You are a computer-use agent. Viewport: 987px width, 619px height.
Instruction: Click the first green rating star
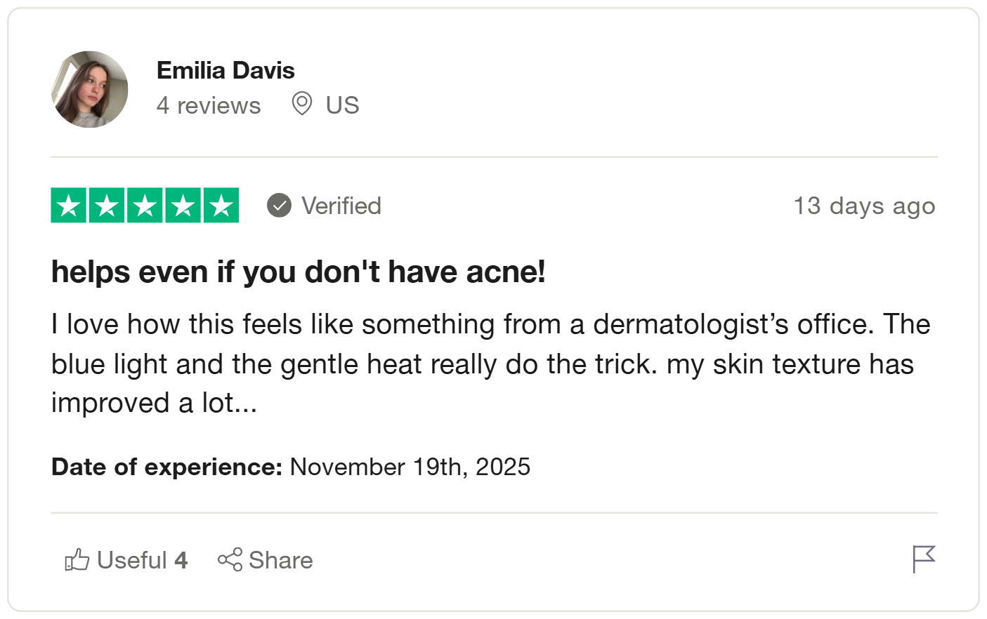(69, 206)
